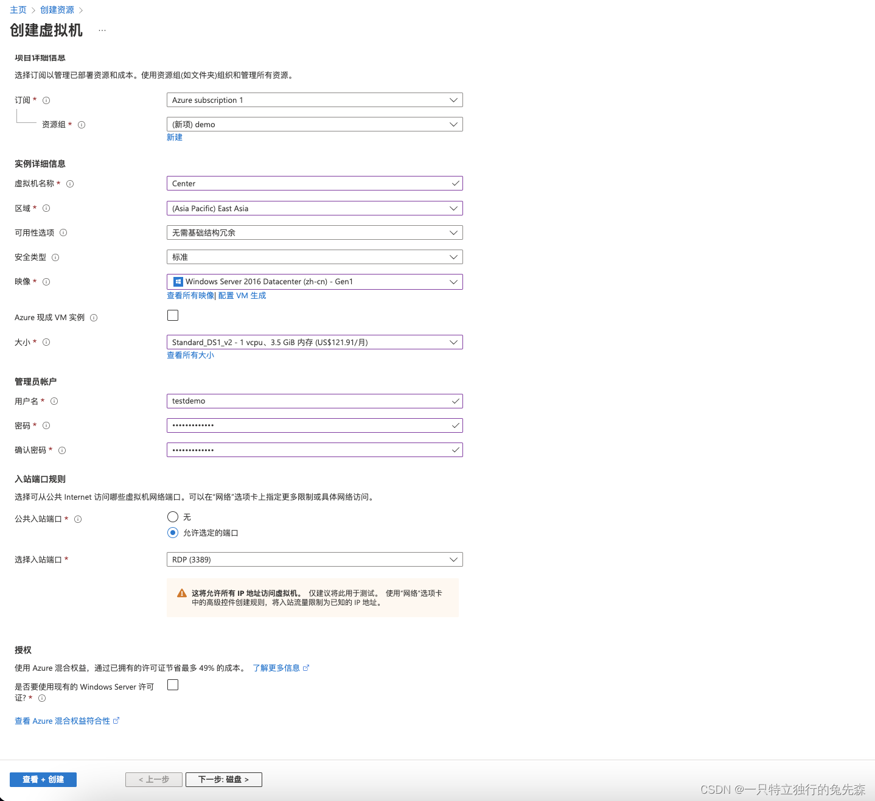Open the 大小 Standard_DS1_v2 dropdown
The width and height of the screenshot is (875, 801).
315,342
